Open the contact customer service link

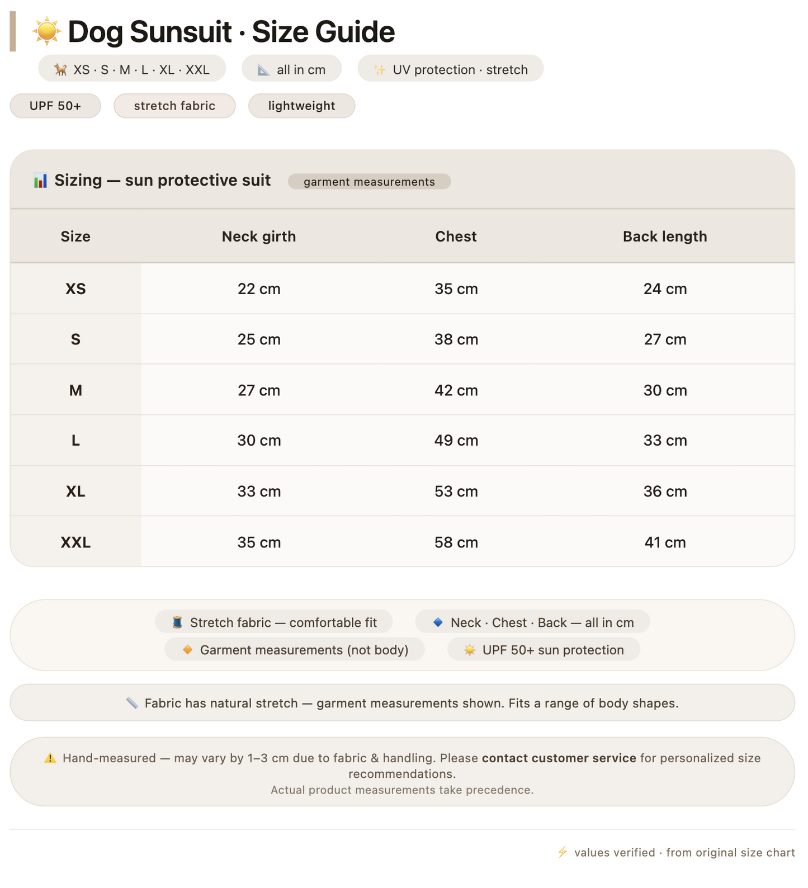(559, 758)
